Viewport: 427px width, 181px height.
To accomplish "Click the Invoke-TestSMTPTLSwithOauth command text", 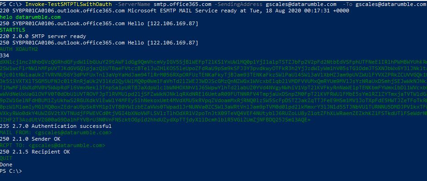I will point(68,4).
